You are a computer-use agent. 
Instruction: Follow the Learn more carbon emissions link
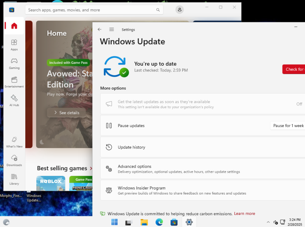[244, 213]
